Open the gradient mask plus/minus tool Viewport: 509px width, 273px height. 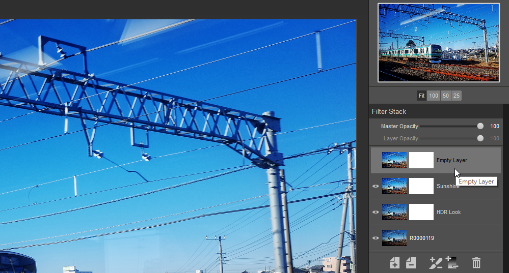pyautogui.click(x=452, y=262)
